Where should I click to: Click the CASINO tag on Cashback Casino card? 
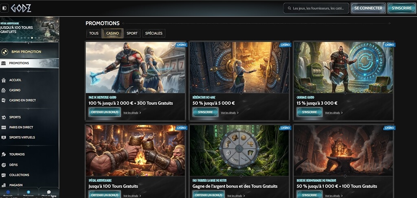point(389,45)
